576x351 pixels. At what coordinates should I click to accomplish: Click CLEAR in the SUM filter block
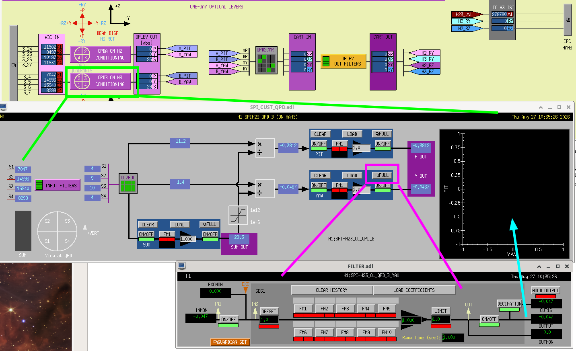pyautogui.click(x=148, y=224)
